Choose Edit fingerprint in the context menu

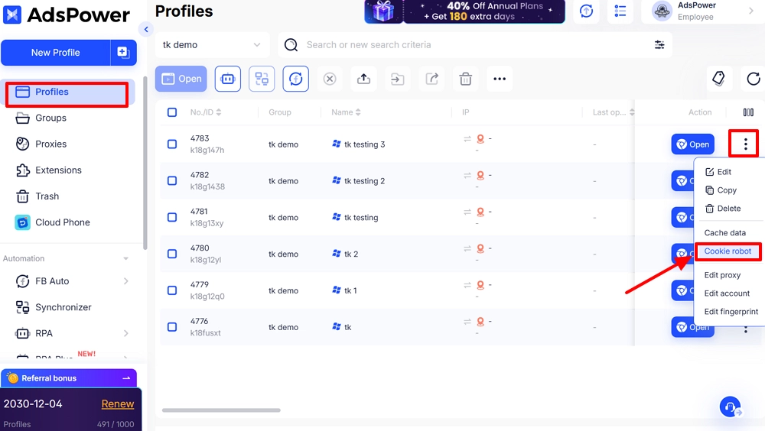point(731,312)
